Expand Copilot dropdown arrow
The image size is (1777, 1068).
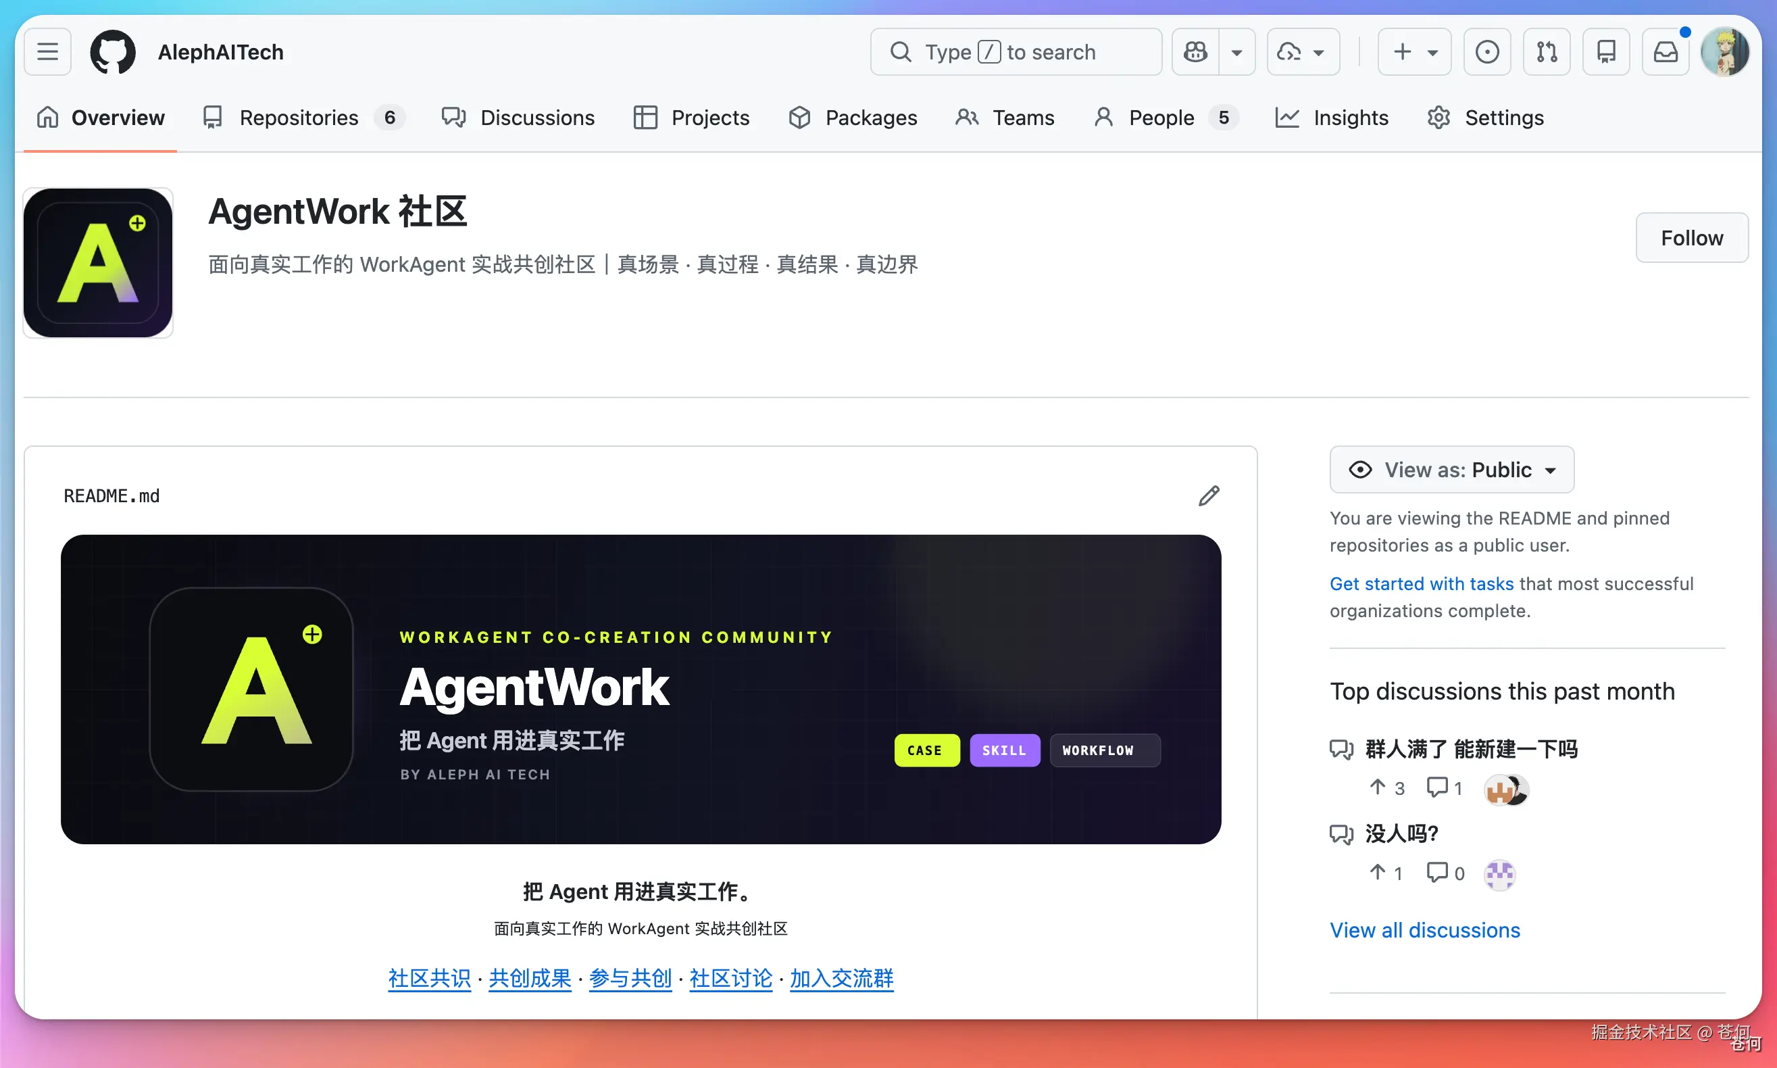pyautogui.click(x=1237, y=52)
